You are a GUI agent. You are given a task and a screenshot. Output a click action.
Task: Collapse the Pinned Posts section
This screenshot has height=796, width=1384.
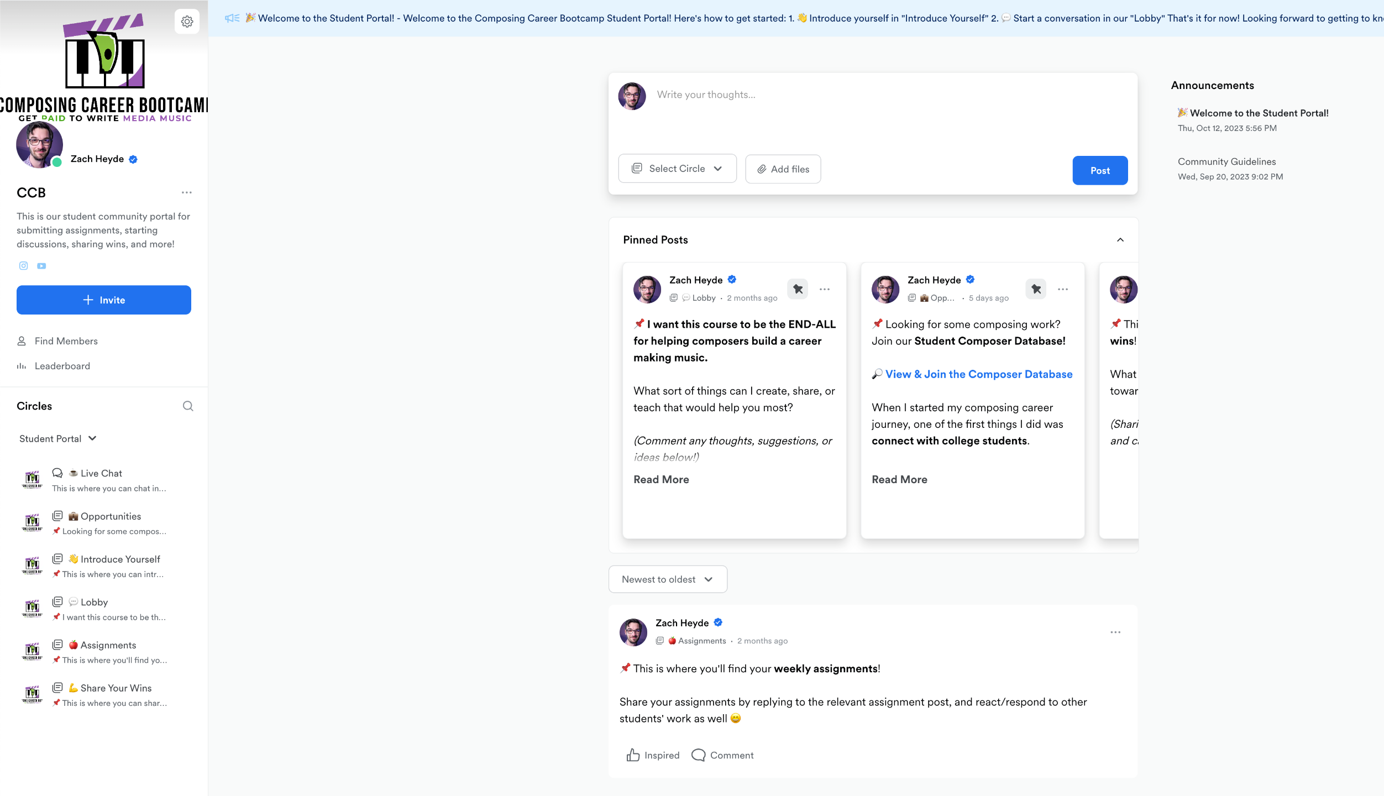[1120, 240]
